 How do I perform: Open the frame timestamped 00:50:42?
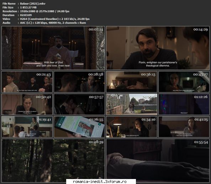[27, 104]
